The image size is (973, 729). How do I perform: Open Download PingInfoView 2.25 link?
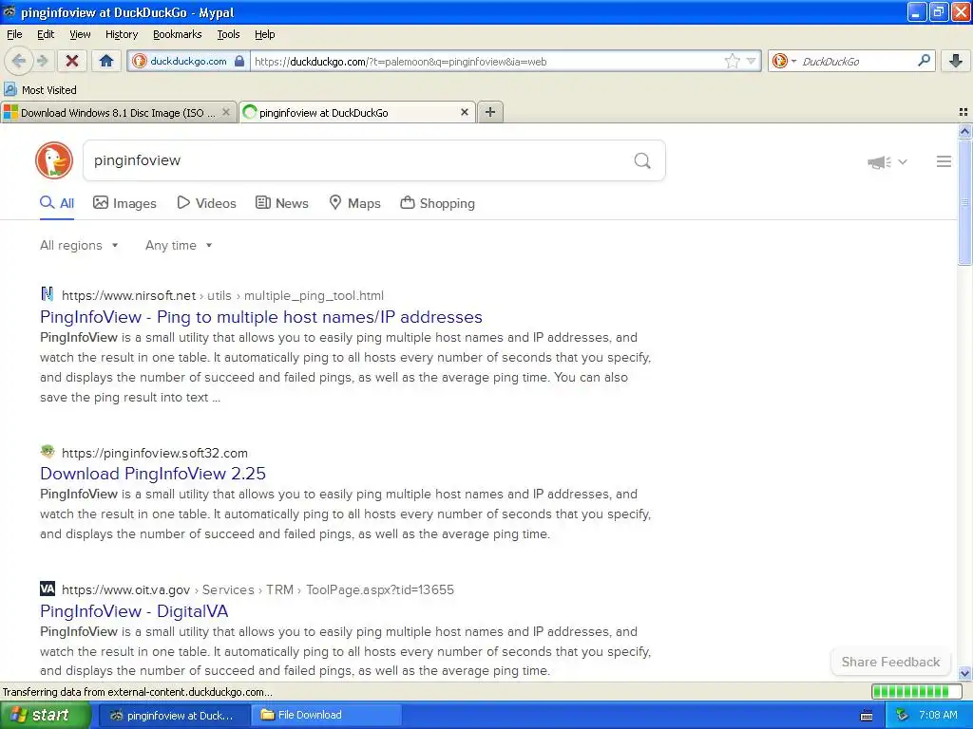coord(153,474)
